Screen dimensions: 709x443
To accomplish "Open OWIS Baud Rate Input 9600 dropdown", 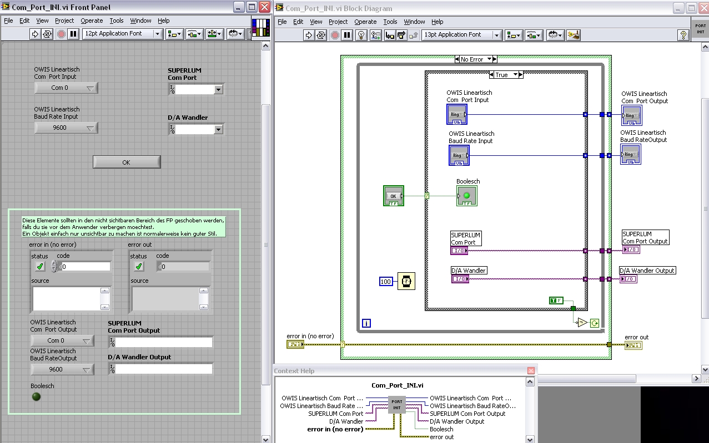I will pos(66,128).
